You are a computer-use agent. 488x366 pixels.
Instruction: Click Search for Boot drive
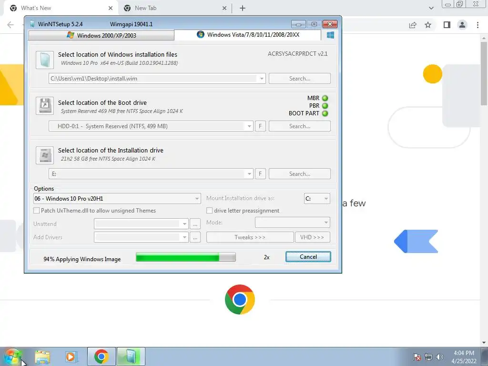pyautogui.click(x=299, y=126)
